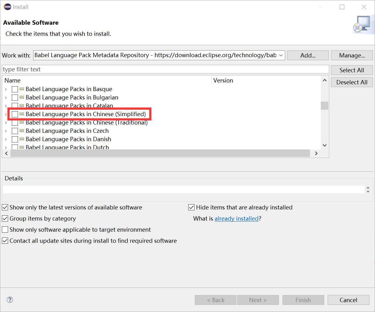This screenshot has width=375, height=312.
Task: Tick the Chinese (Traditional) language pack checkbox
Action: [15, 123]
